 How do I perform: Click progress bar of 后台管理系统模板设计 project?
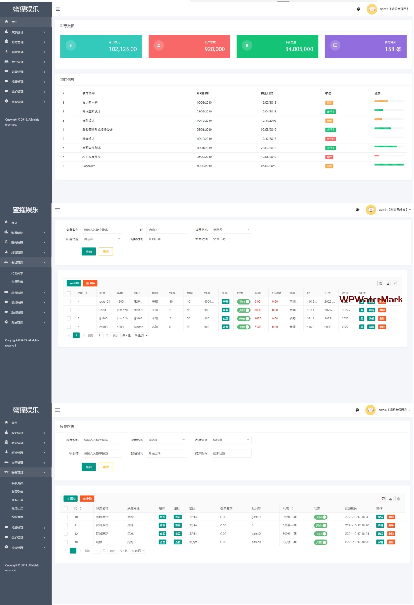coord(389,128)
